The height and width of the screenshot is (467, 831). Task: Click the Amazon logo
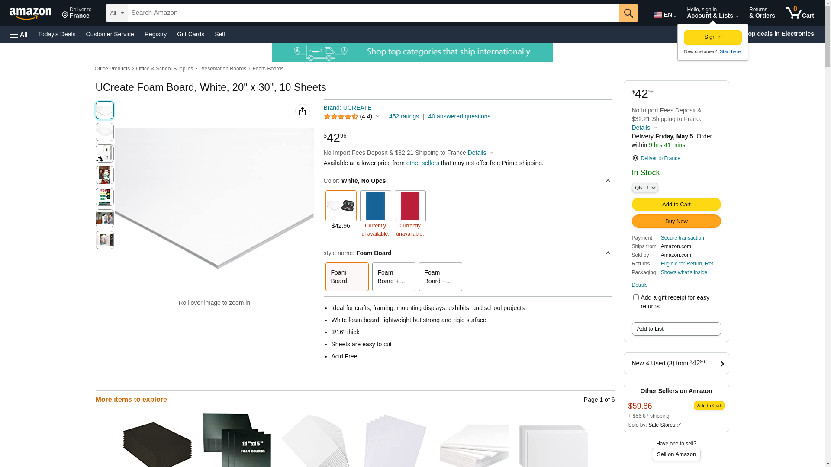click(x=30, y=14)
